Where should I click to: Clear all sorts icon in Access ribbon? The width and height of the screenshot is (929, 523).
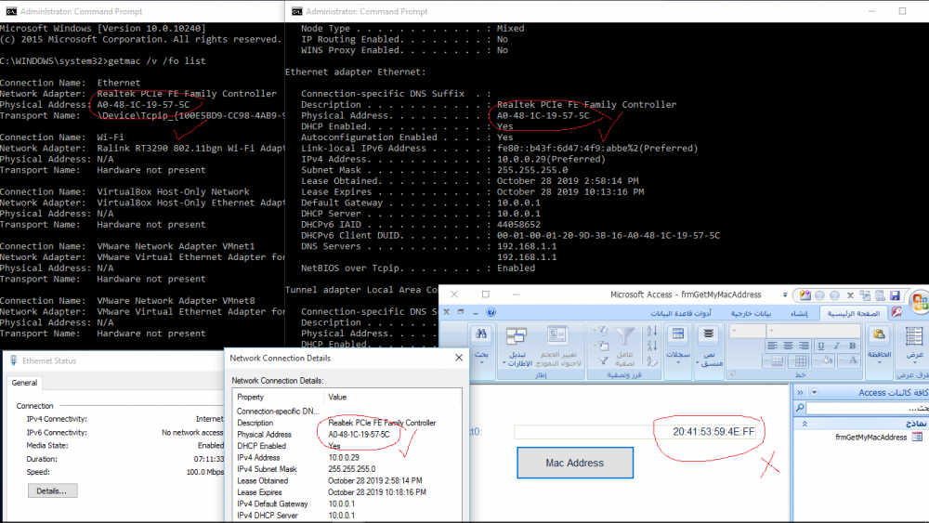click(652, 360)
